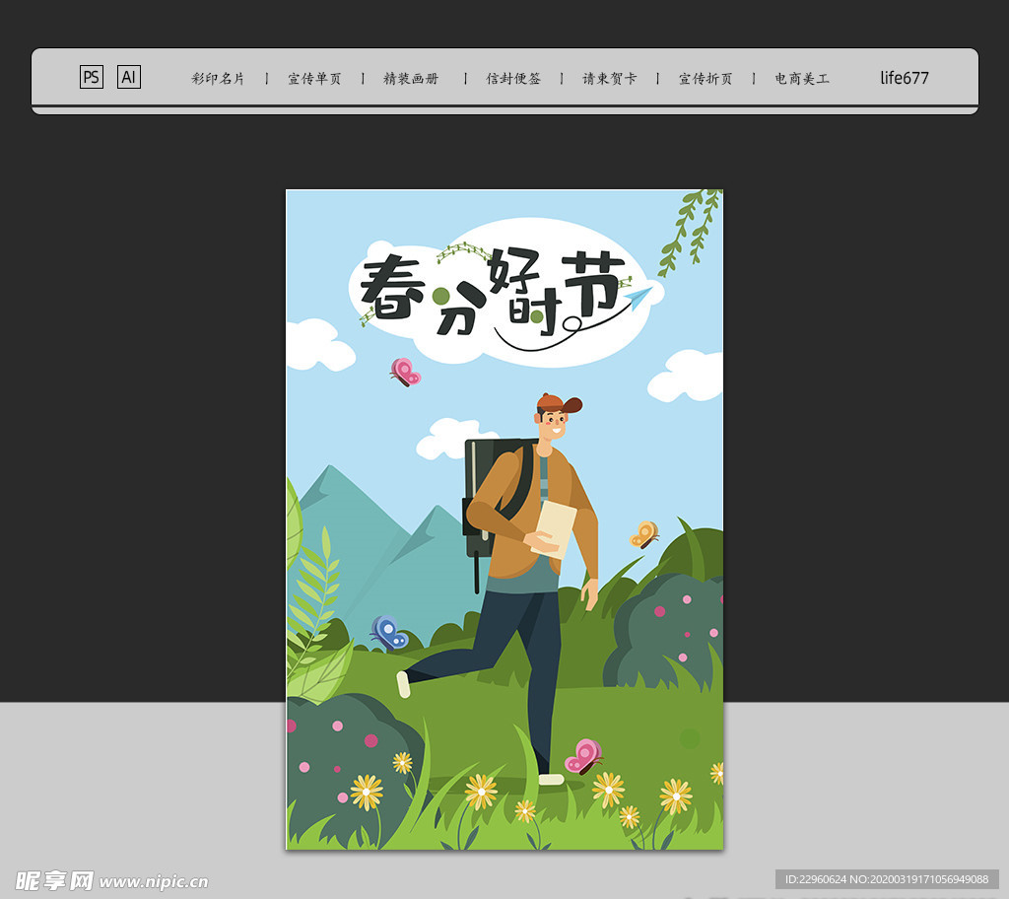Screen dimensions: 1009x899
Task: Open the 彩印名片 category
Action: tap(216, 78)
